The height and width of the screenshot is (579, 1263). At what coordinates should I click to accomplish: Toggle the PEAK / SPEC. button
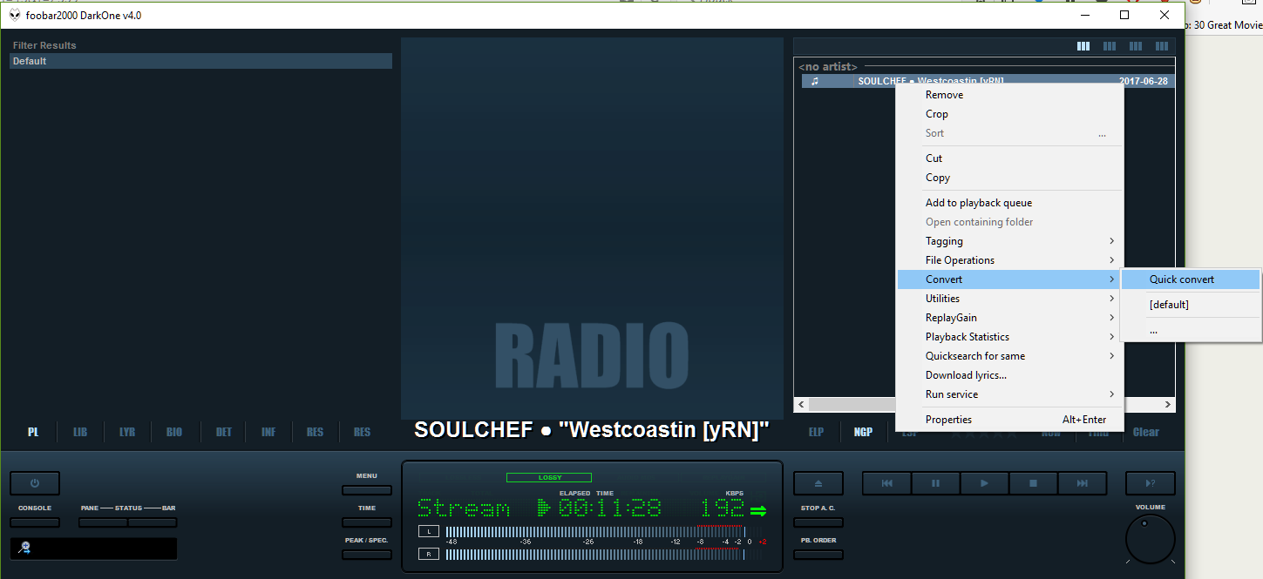coord(366,555)
